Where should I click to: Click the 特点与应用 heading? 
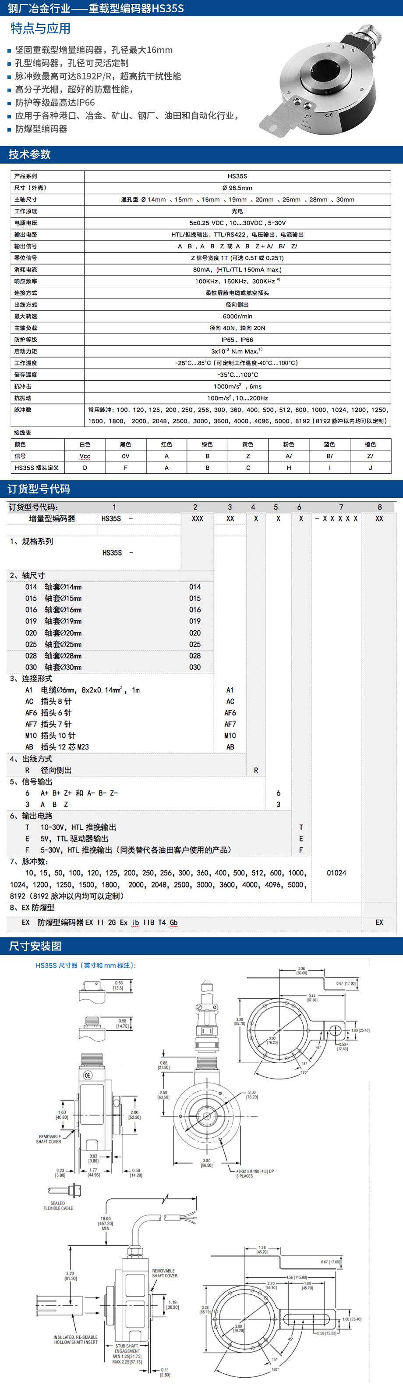[x=40, y=29]
